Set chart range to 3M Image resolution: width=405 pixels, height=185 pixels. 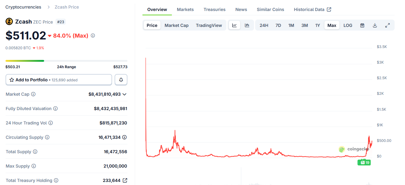tap(305, 25)
